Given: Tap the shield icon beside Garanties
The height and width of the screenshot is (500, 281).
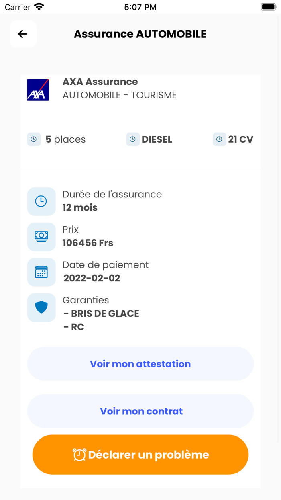Looking at the screenshot, I should coord(41,307).
